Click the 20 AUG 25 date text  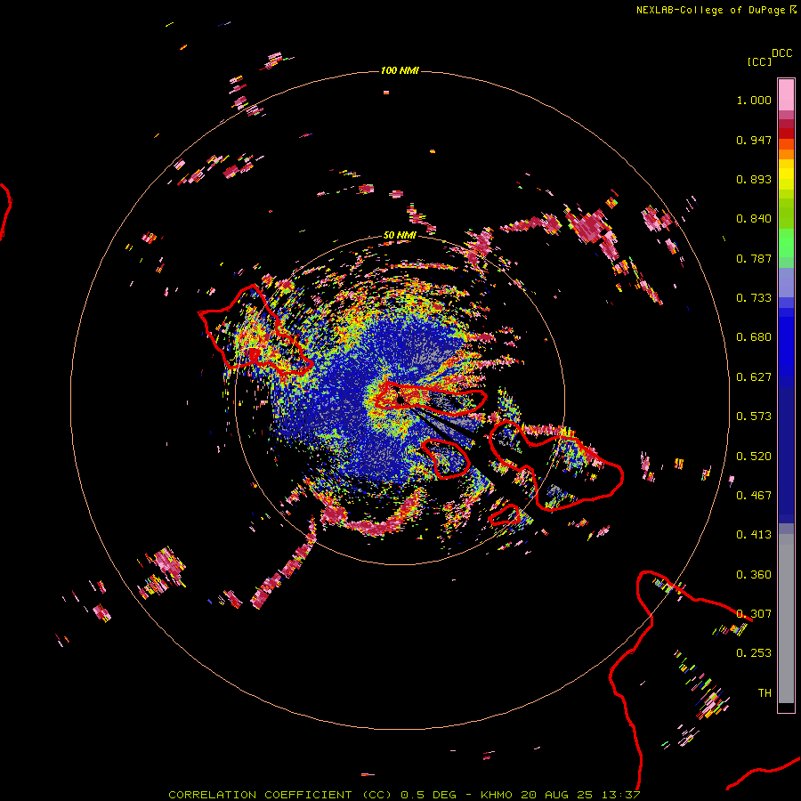pyautogui.click(x=557, y=795)
